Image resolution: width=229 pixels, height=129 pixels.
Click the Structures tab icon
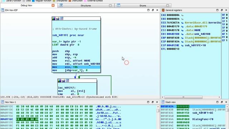tap(61, 6)
